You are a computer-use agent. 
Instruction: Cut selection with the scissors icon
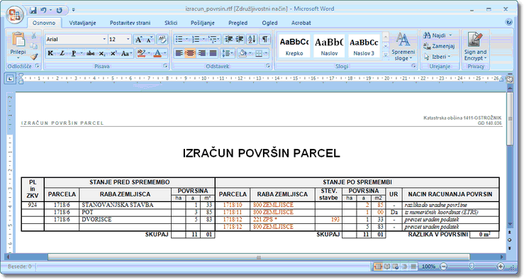(x=34, y=35)
